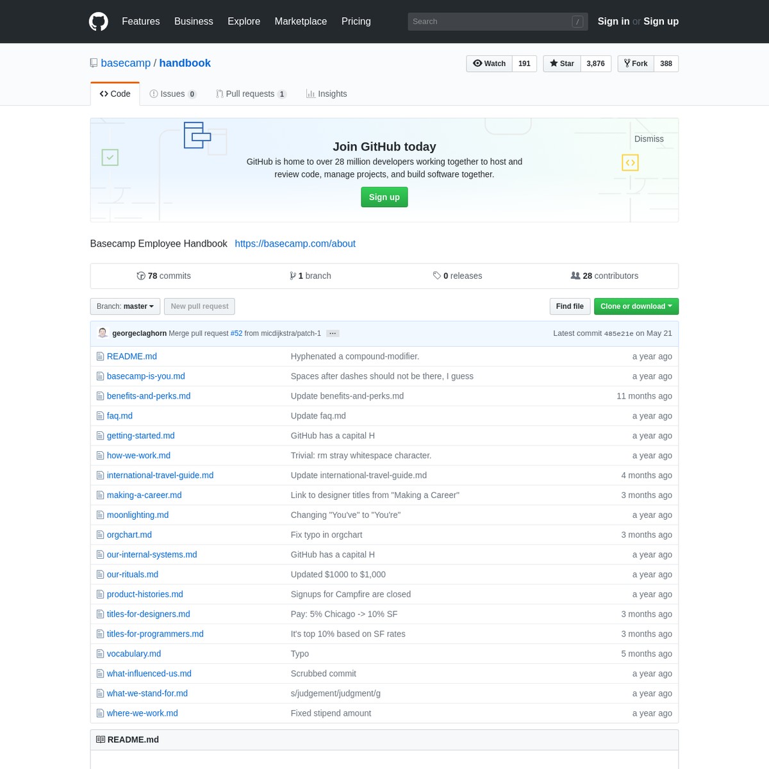This screenshot has width=769, height=769.
Task: Open making-a-career.md file
Action: [x=144, y=495]
